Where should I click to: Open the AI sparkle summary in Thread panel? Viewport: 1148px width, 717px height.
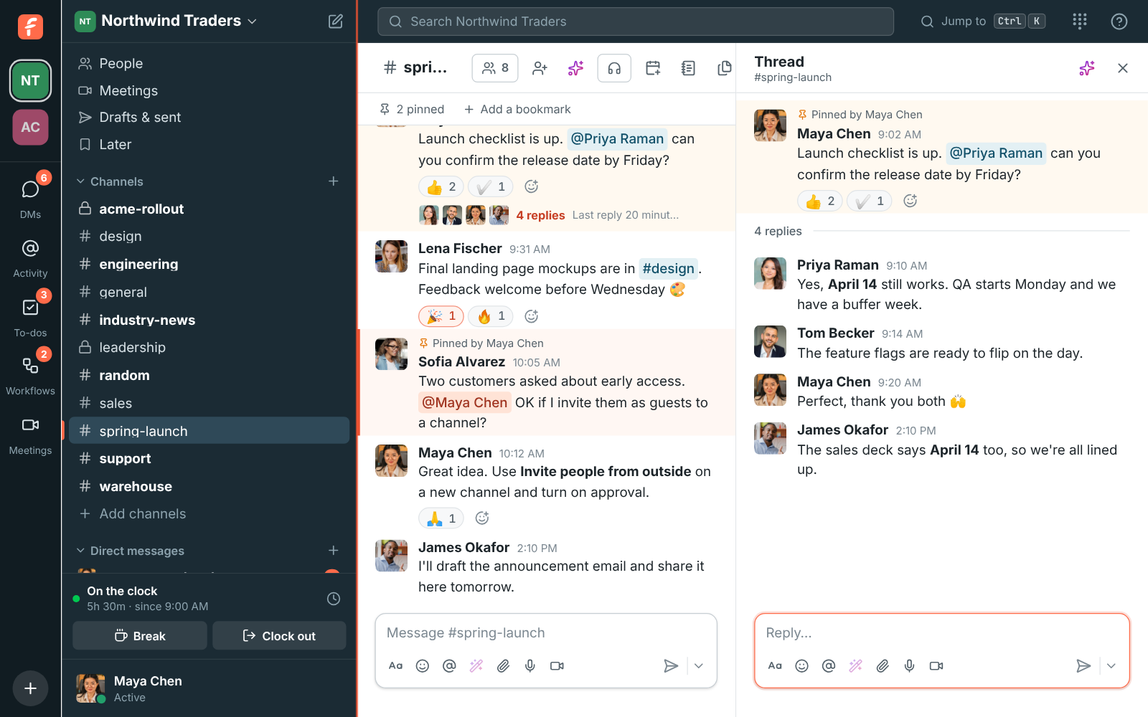tap(1087, 68)
